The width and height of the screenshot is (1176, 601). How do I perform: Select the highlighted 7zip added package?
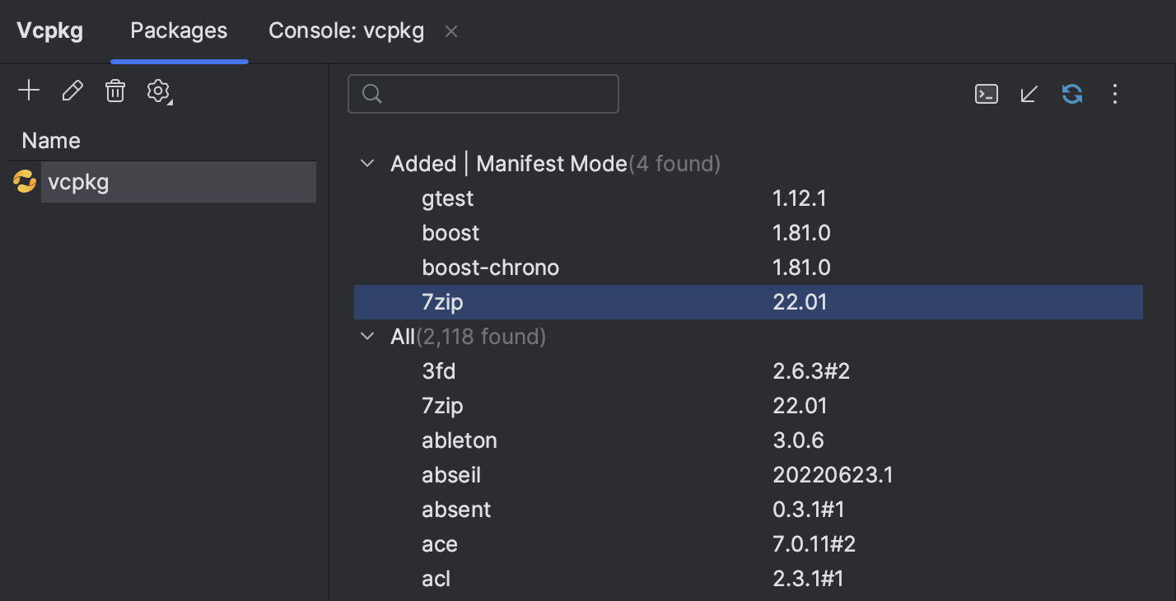tap(749, 302)
